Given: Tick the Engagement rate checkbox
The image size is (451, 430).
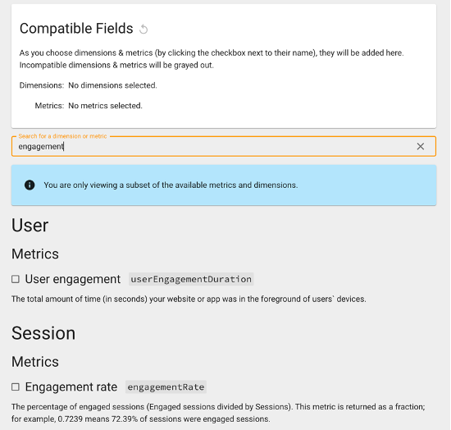Looking at the screenshot, I should click(16, 387).
